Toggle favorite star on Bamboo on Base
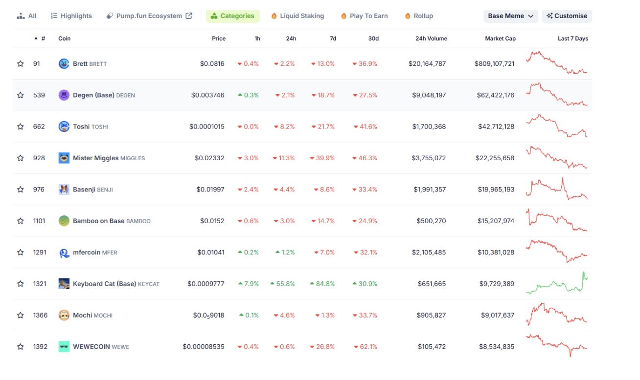640x380 pixels. pos(21,221)
